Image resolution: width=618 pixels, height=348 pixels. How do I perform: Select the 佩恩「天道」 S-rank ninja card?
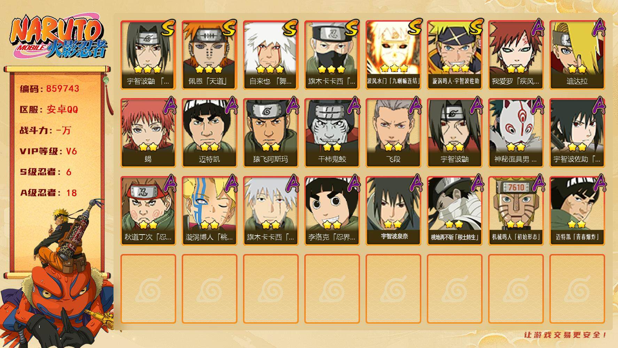(209, 55)
